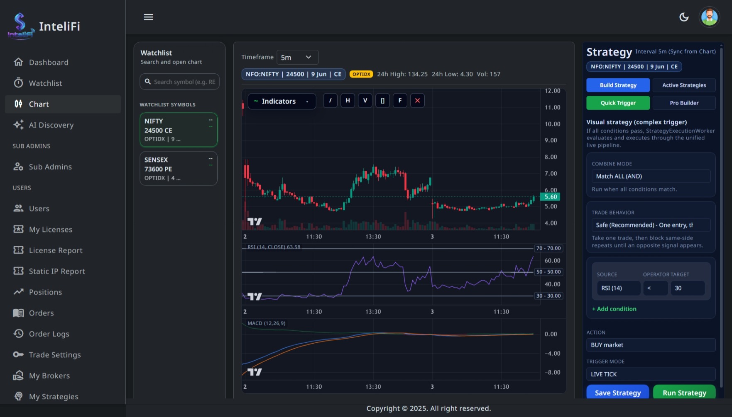
Task: Open the Trigger Mode LIVE TICK dropdown
Action: tap(651, 374)
